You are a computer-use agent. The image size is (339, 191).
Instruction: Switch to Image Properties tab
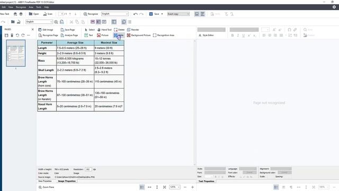point(67,181)
